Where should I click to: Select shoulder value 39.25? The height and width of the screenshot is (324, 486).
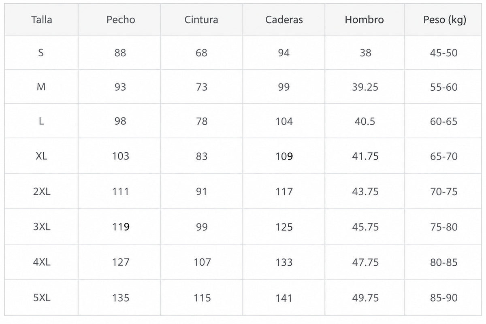pyautogui.click(x=365, y=87)
